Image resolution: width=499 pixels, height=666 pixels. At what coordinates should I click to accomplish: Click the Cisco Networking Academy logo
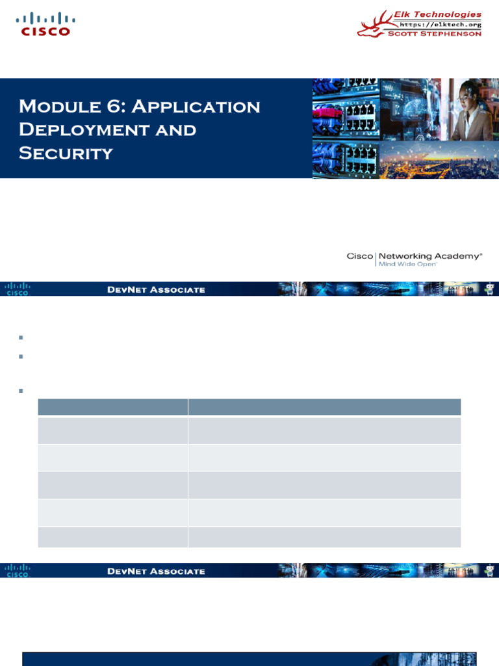point(414,259)
